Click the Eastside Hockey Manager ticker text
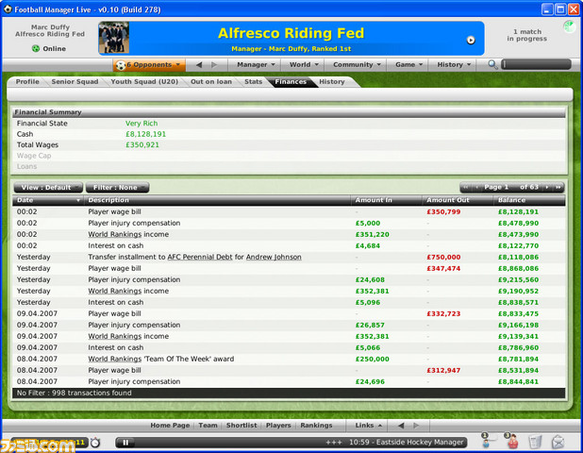The height and width of the screenshot is (453, 583). (x=406, y=443)
